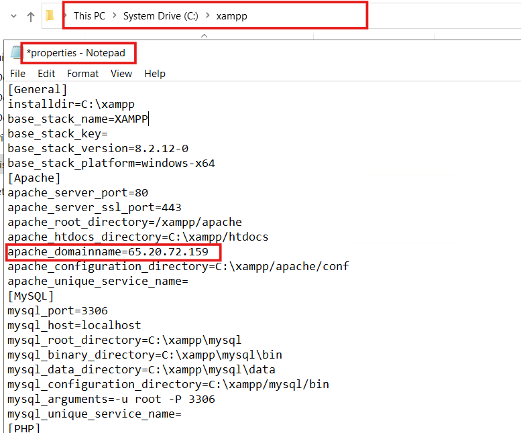Click the 'base_stack_key=' line
This screenshot has width=521, height=433.
tap(58, 133)
